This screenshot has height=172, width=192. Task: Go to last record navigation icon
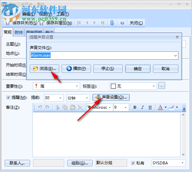[x=103, y=23]
